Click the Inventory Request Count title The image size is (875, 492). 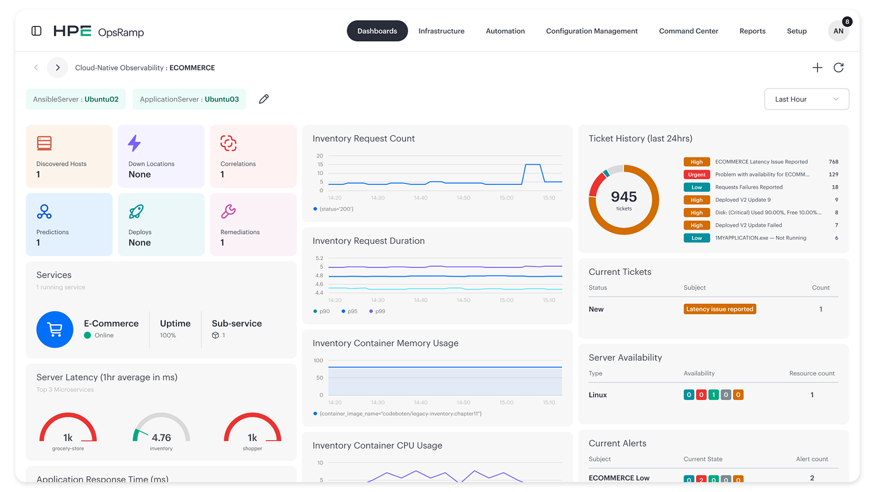pyautogui.click(x=364, y=139)
